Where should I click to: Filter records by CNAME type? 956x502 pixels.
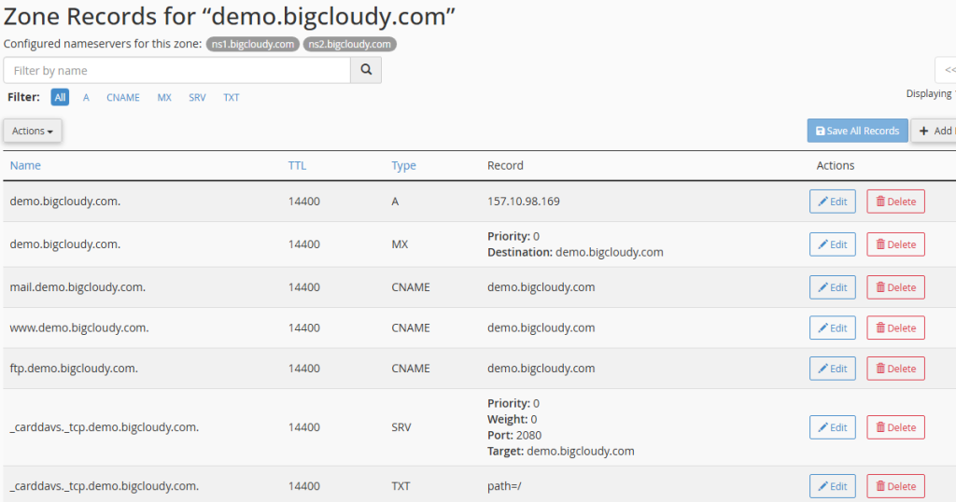[x=123, y=97]
